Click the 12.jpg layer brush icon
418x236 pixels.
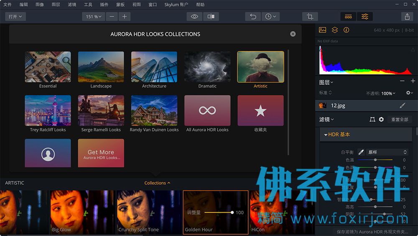coord(402,105)
